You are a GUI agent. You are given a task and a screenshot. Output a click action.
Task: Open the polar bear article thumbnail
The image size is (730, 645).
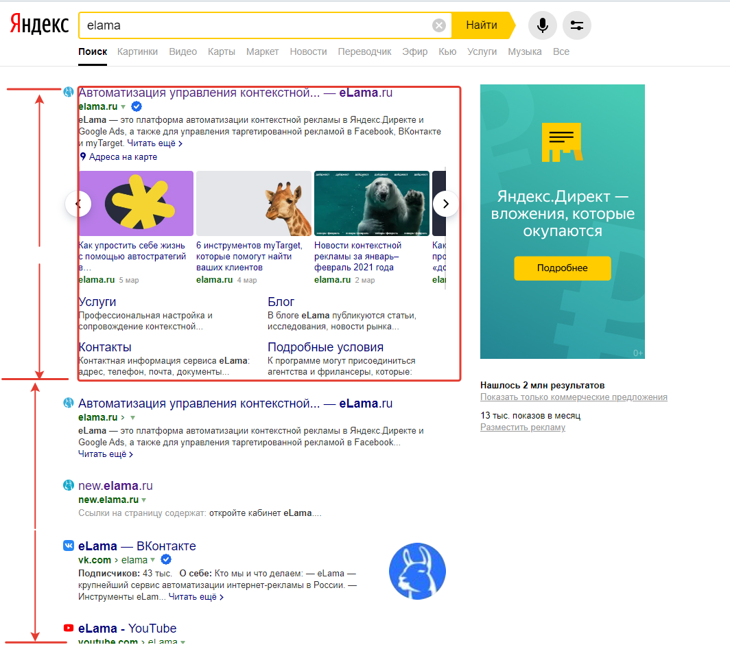coord(372,203)
